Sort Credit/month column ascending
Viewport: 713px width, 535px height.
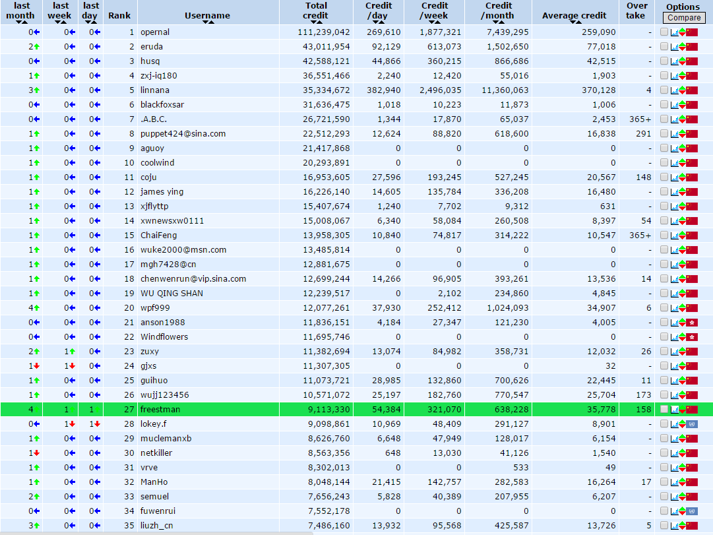click(x=500, y=22)
